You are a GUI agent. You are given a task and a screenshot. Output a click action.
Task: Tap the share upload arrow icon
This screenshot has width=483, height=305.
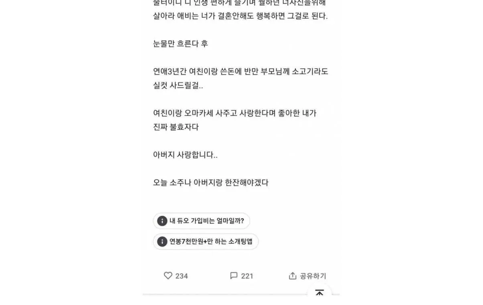point(293,276)
